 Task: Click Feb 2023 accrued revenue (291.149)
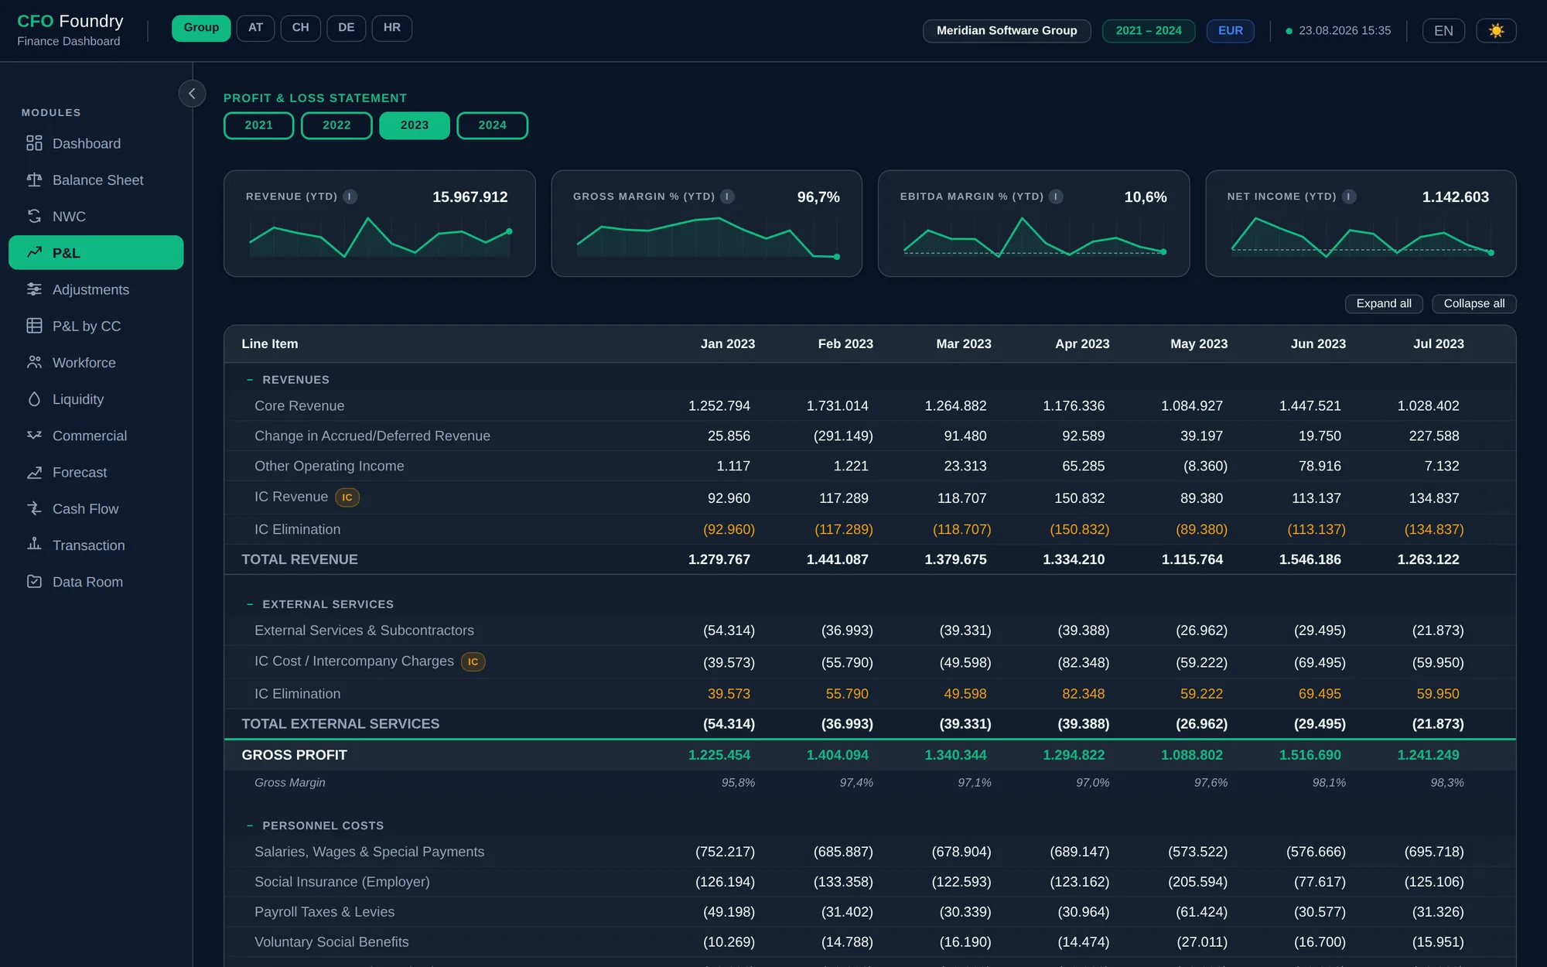point(843,436)
